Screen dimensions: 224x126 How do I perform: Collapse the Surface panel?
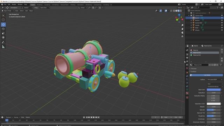pos(194,71)
